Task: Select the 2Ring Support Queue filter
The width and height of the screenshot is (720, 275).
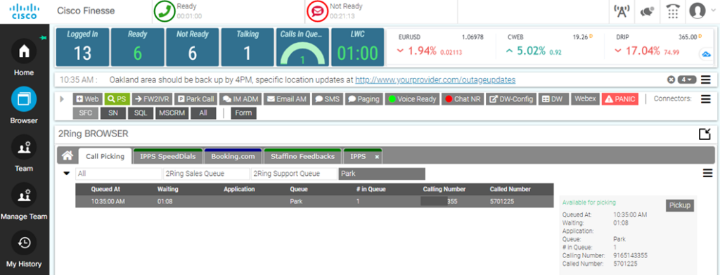Action: (295, 174)
